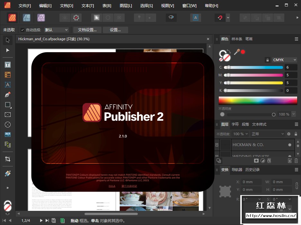Image resolution: width=301 pixels, height=225 pixels.
Task: Switch to Publisher persona
Action: 12,18
